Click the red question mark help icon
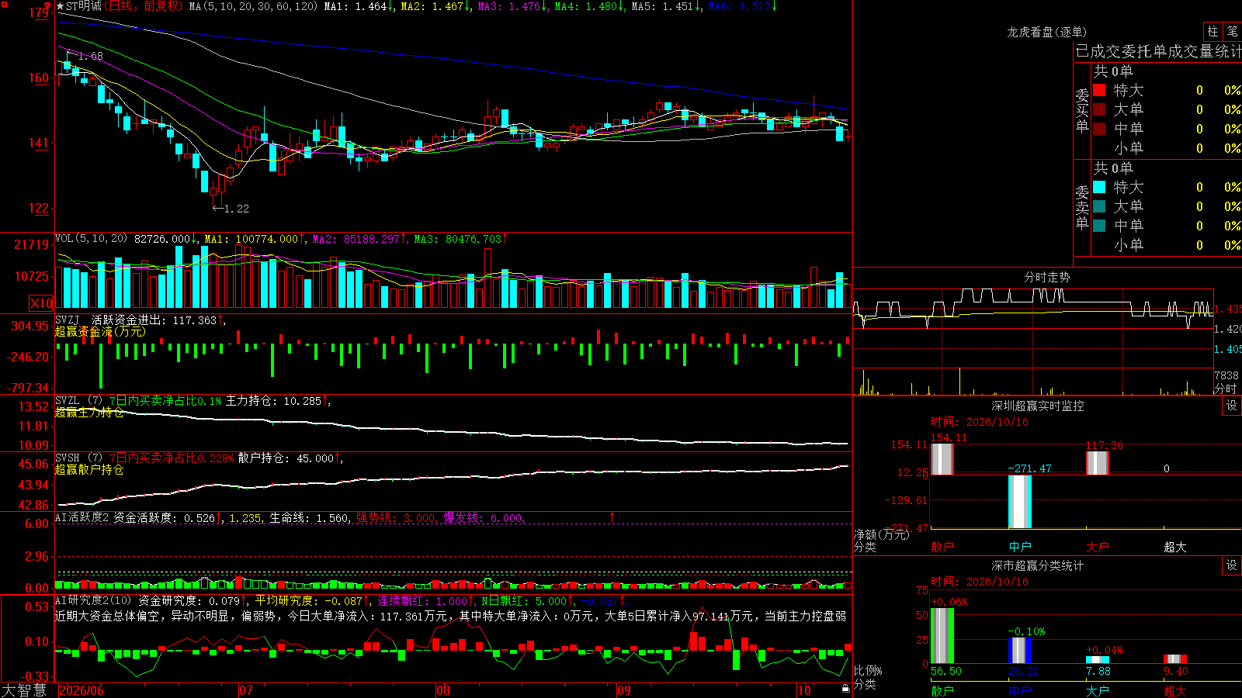The height and width of the screenshot is (698, 1242). [x=47, y=6]
